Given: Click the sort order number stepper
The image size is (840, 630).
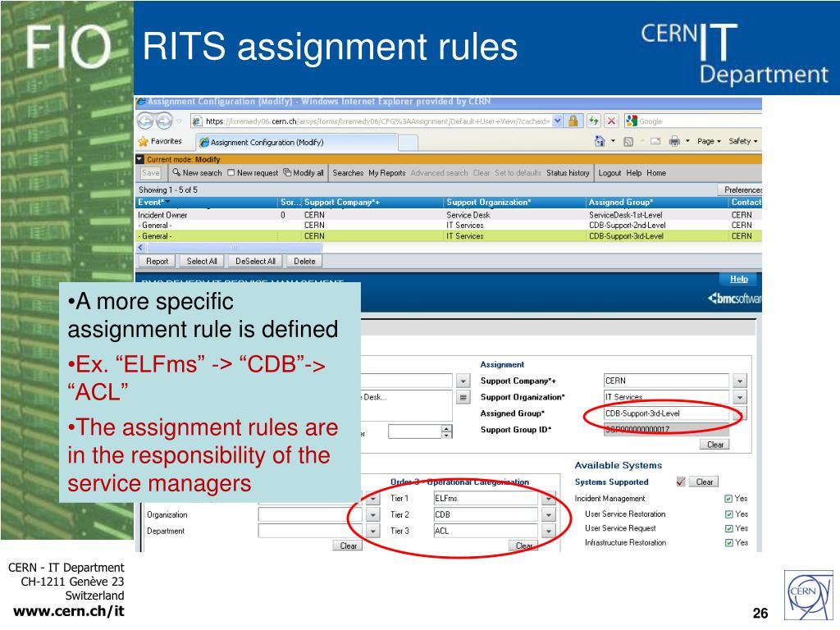Looking at the screenshot, I should click(x=447, y=431).
